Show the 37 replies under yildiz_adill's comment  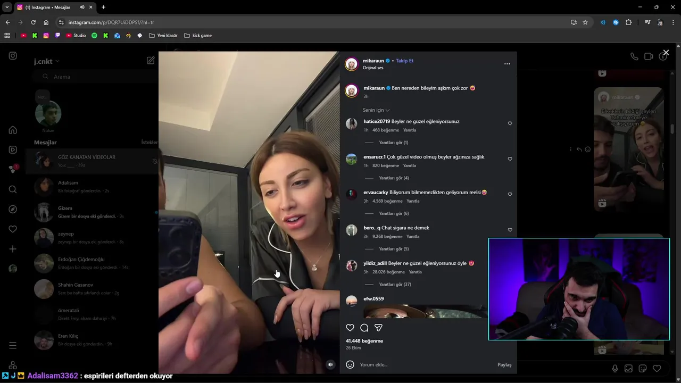(395, 284)
